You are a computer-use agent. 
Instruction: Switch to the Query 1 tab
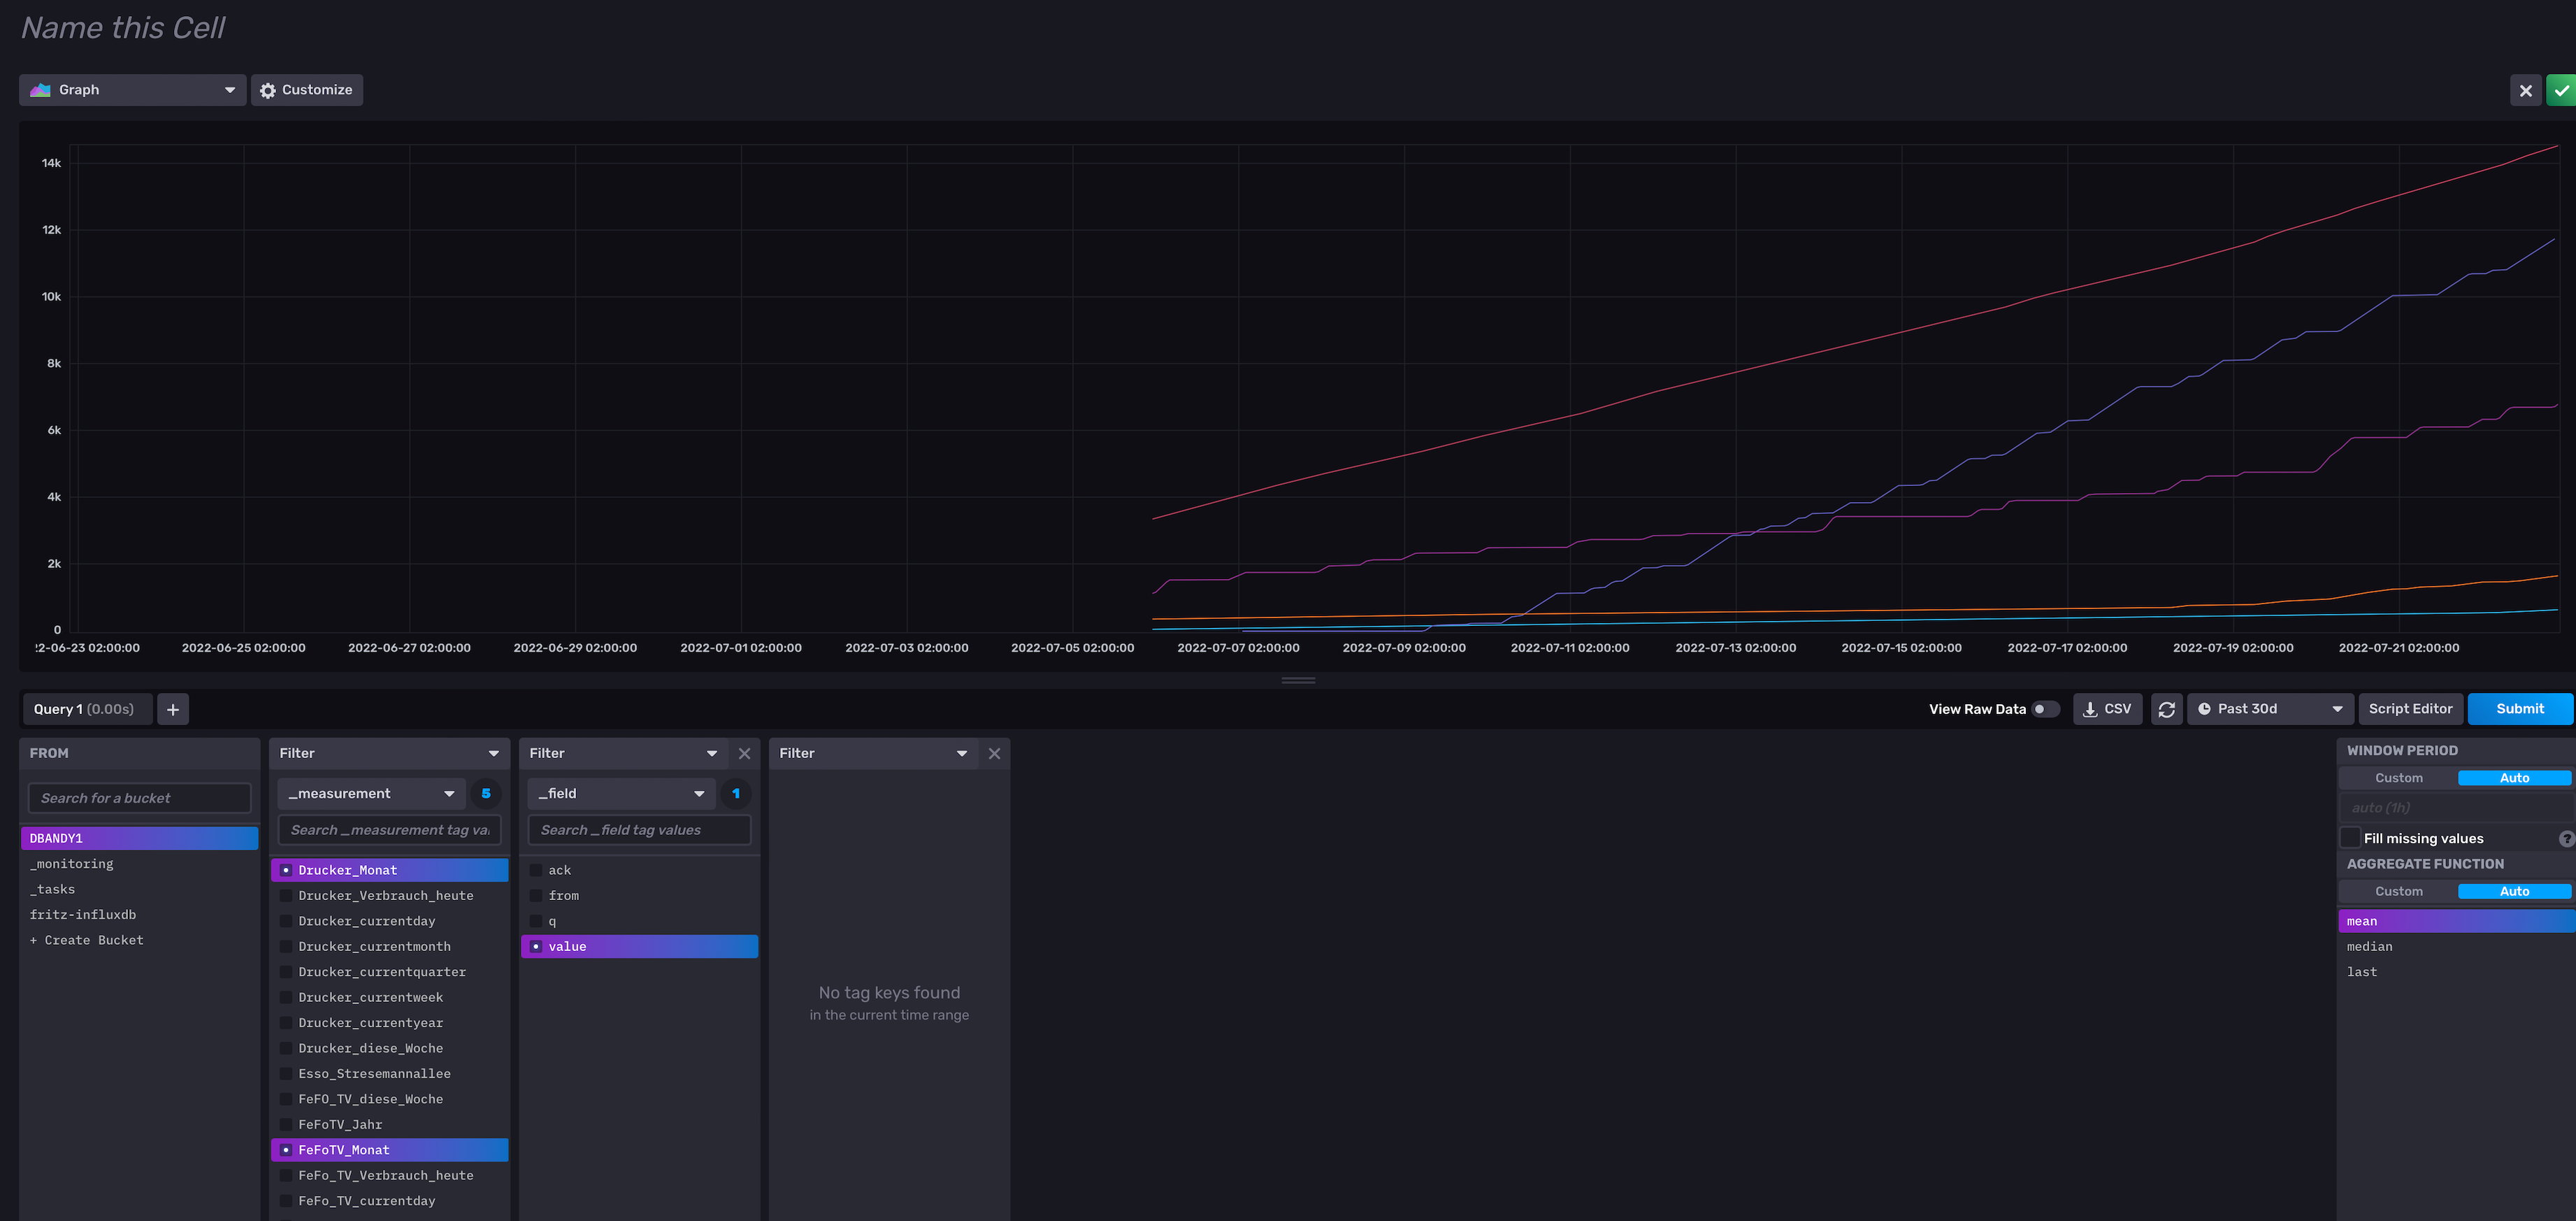(x=85, y=709)
